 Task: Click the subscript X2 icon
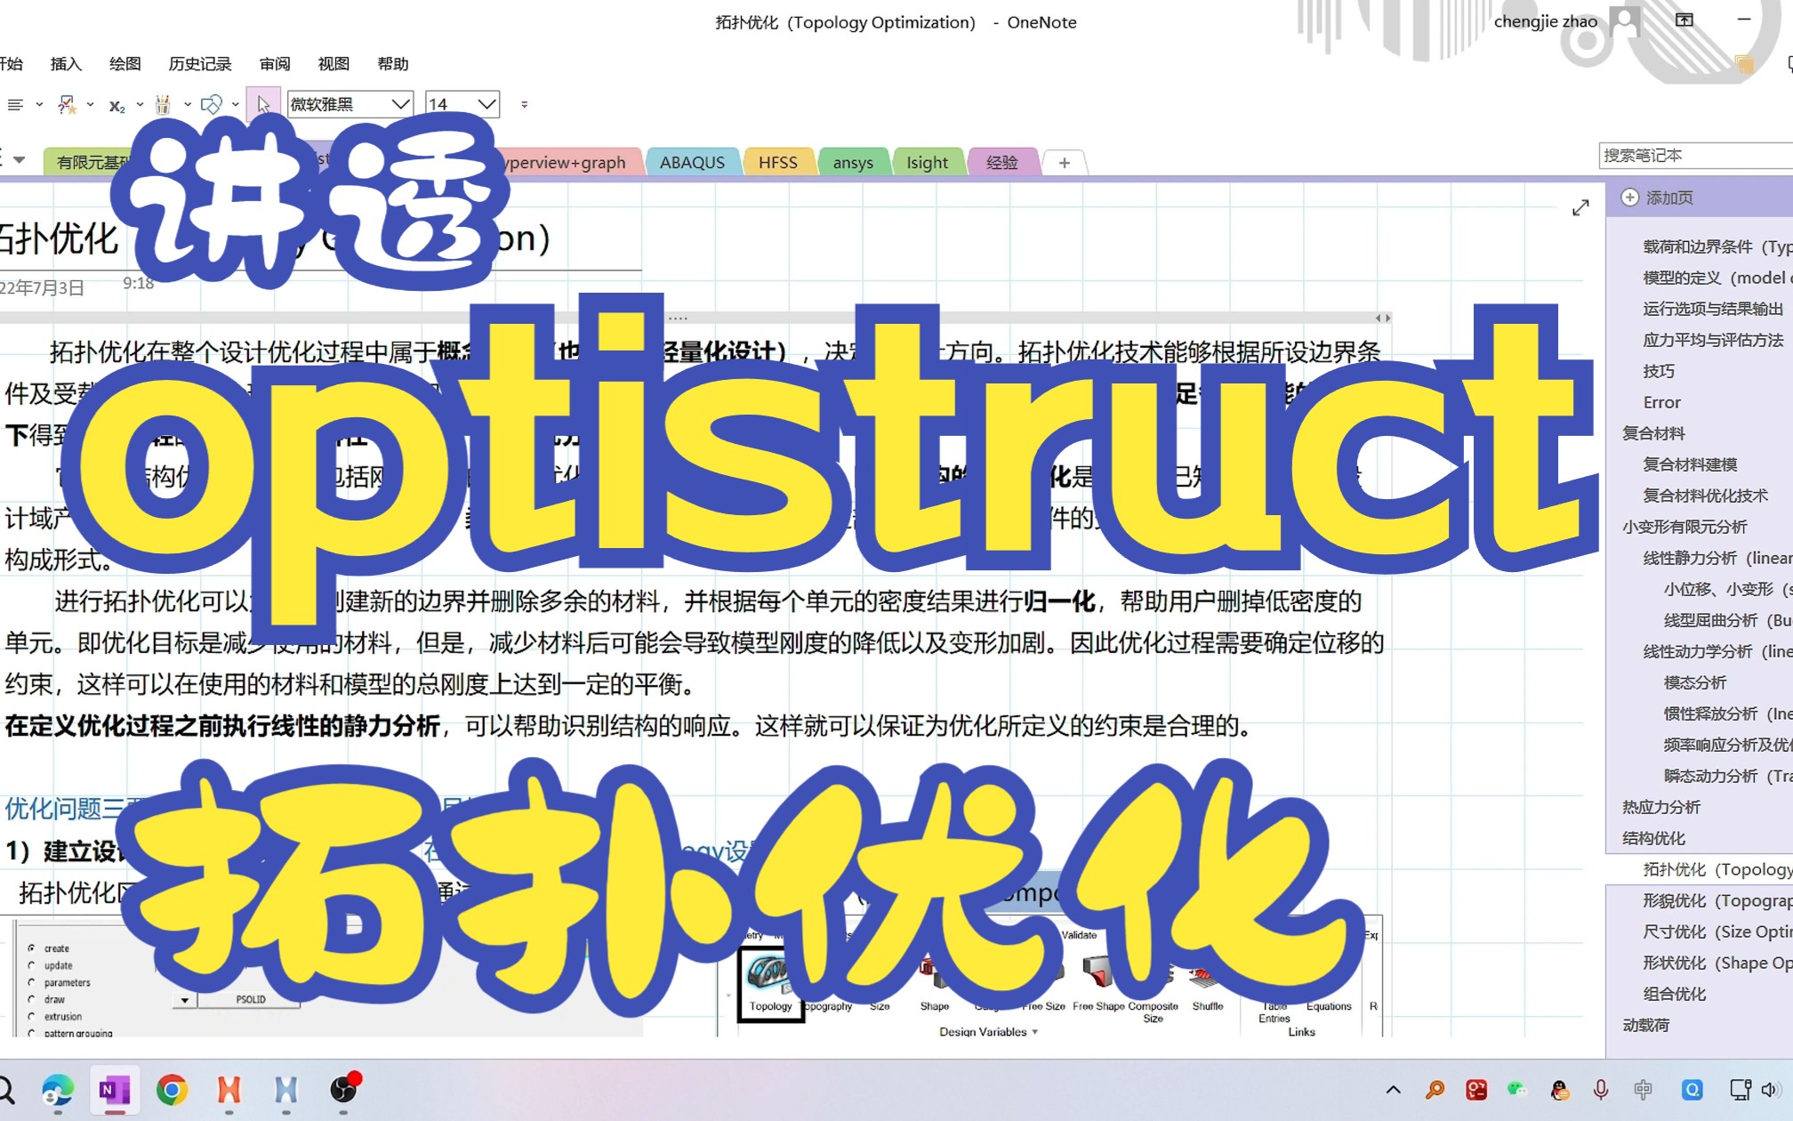[x=117, y=106]
